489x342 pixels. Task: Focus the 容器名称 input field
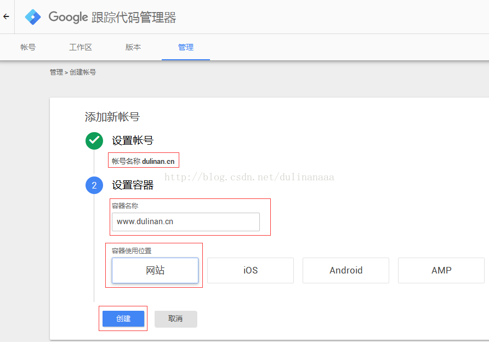(186, 221)
